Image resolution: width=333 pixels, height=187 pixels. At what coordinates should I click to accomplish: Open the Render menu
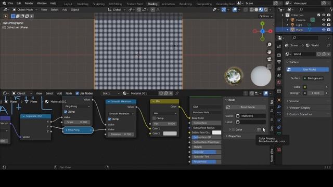click(x=29, y=4)
